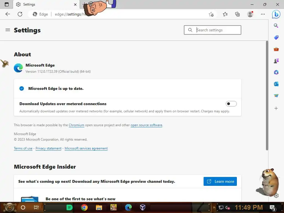The width and height of the screenshot is (284, 213).
Task: Open the Privacy statement link
Action: (x=48, y=148)
